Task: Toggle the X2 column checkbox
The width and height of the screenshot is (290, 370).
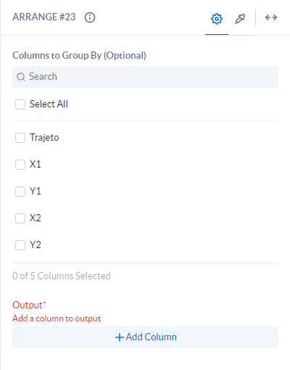Action: [x=20, y=218]
